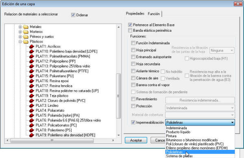
Task: Tick Barrera contra el vapor checkbox
Action: click(x=133, y=85)
